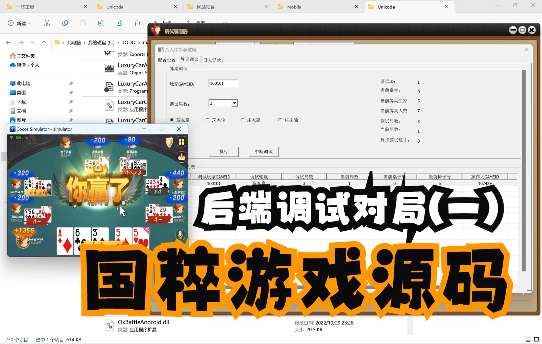The width and height of the screenshot is (542, 344).
Task: Go back with Explorer back arrow
Action: [8, 42]
